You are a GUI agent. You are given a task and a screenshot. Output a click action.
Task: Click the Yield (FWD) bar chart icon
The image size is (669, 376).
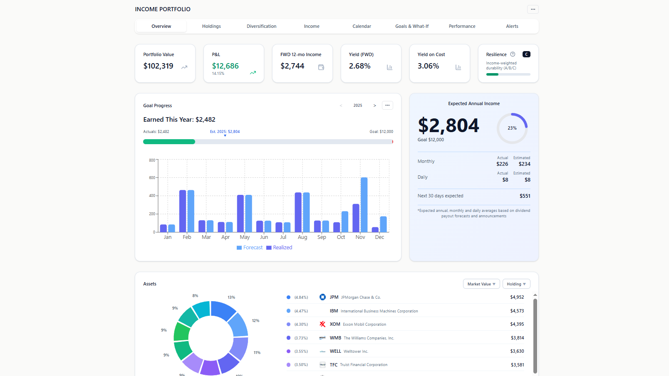tap(389, 67)
